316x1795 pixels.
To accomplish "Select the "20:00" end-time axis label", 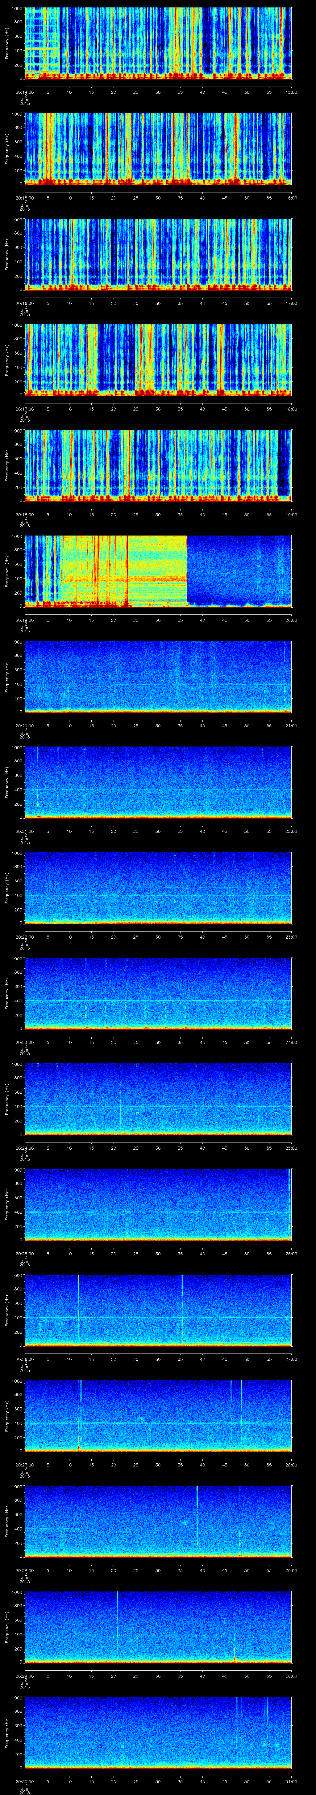I will [292, 620].
